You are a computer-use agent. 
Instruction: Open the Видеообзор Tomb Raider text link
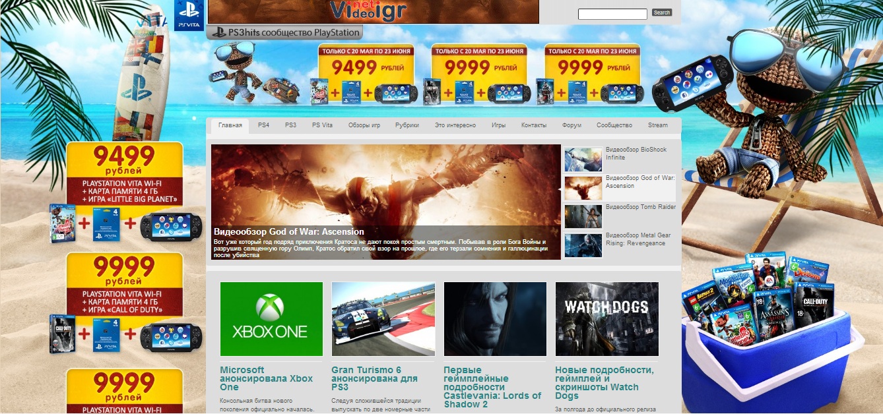[641, 207]
